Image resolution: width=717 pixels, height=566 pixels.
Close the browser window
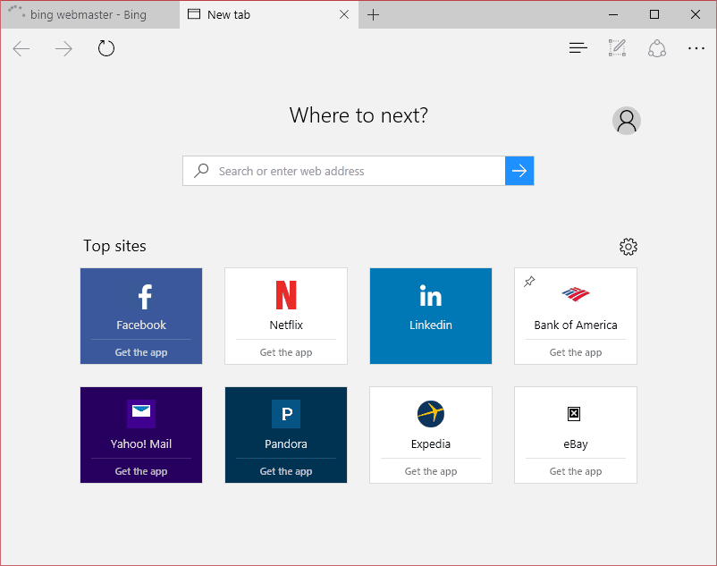696,14
